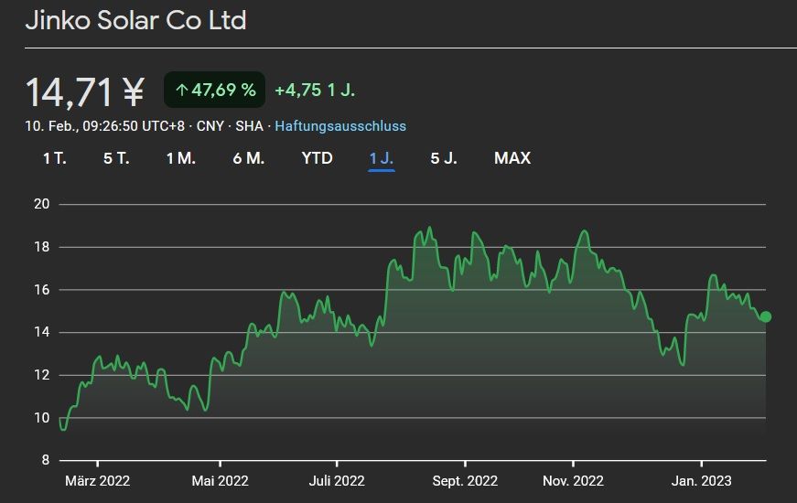Viewport: 797px width, 503px height.
Task: Switch the chart to 5 J.
Action: click(x=444, y=158)
